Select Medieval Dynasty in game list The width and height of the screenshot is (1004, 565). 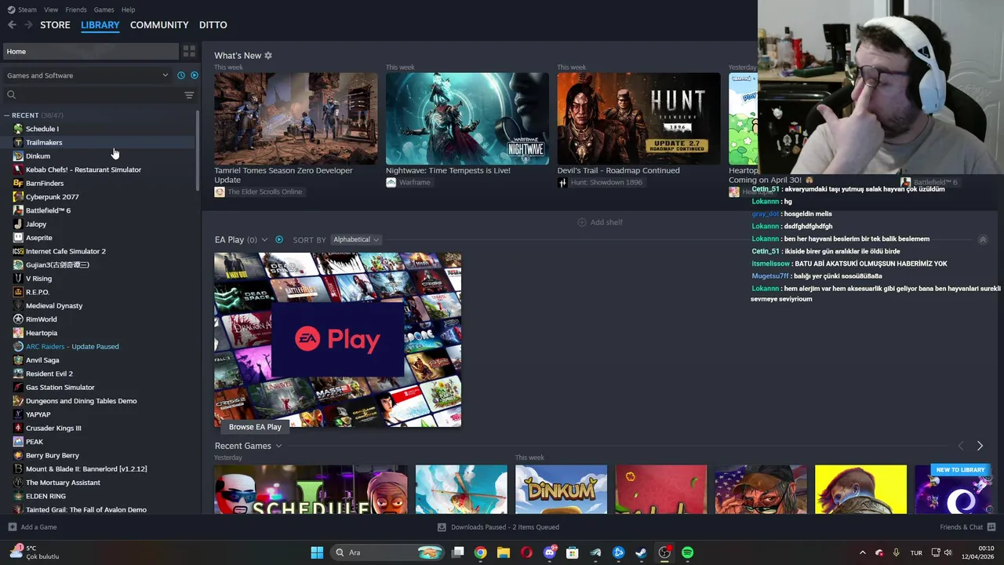(x=54, y=305)
